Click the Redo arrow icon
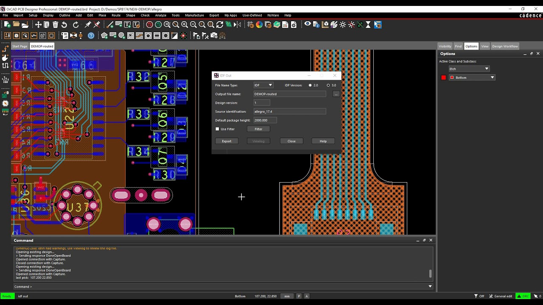 click(76, 25)
